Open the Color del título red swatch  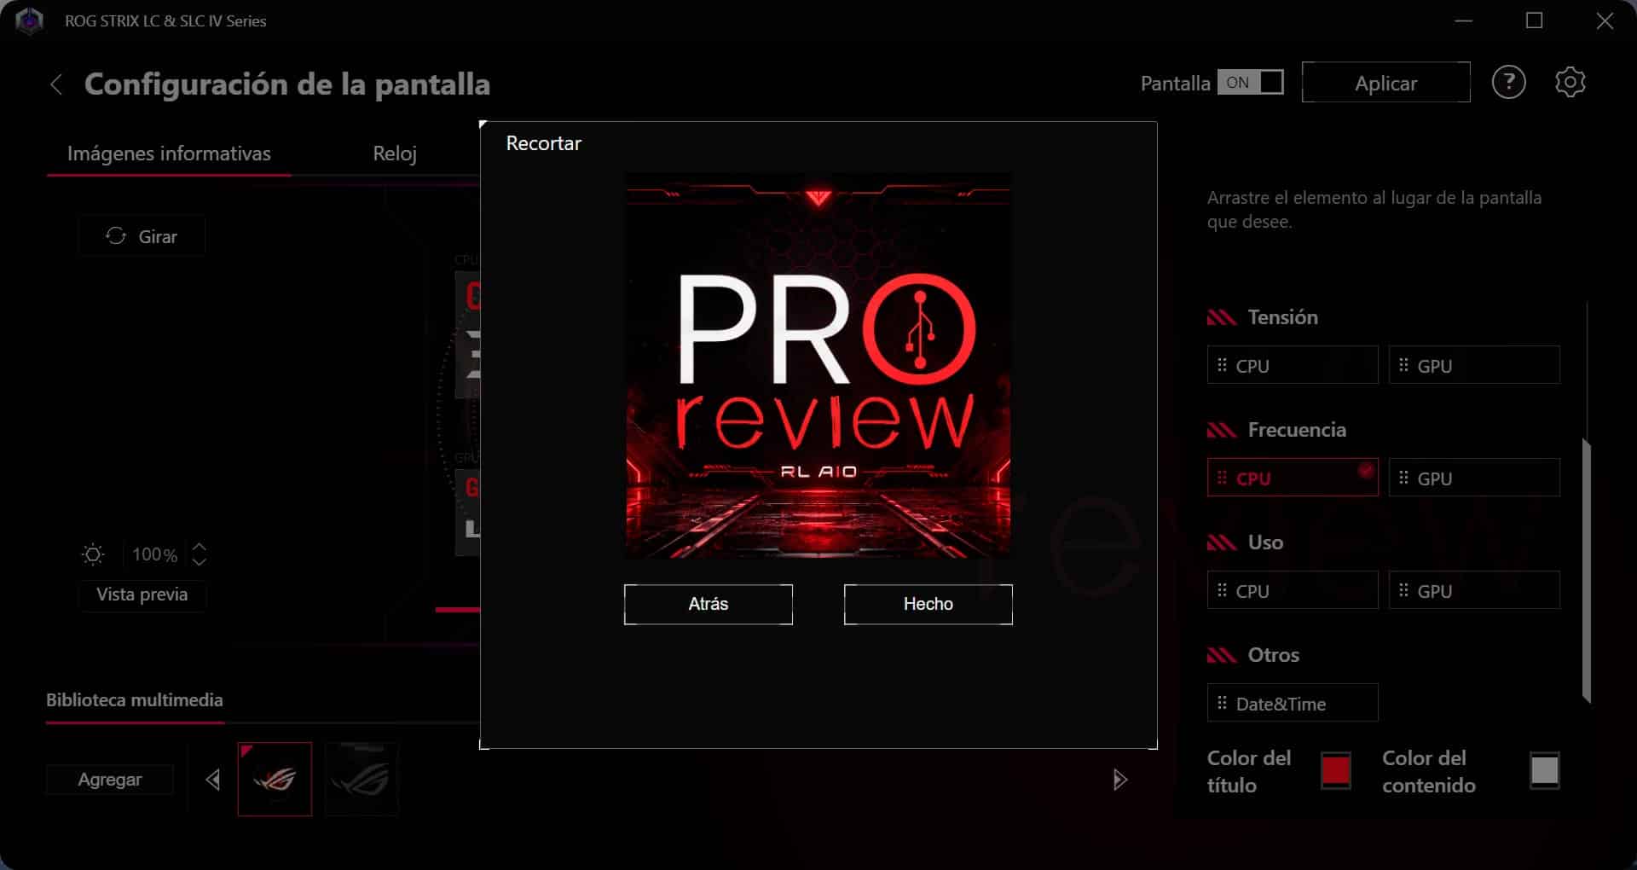click(x=1335, y=771)
